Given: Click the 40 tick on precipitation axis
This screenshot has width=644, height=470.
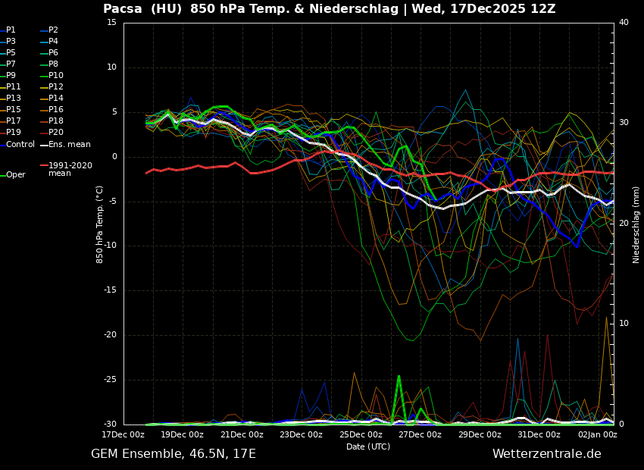Looking at the screenshot, I should click(x=624, y=23).
